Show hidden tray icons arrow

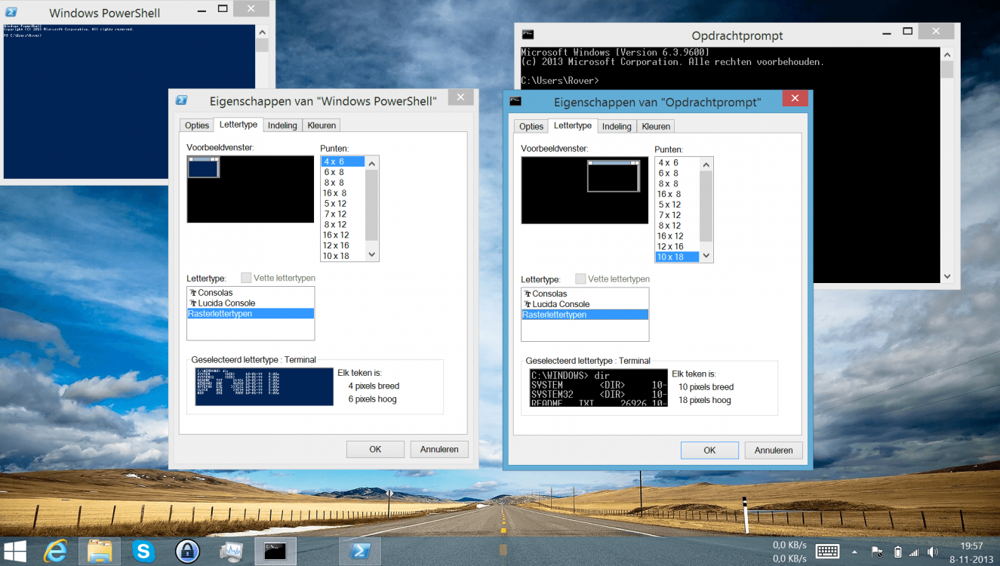click(854, 552)
